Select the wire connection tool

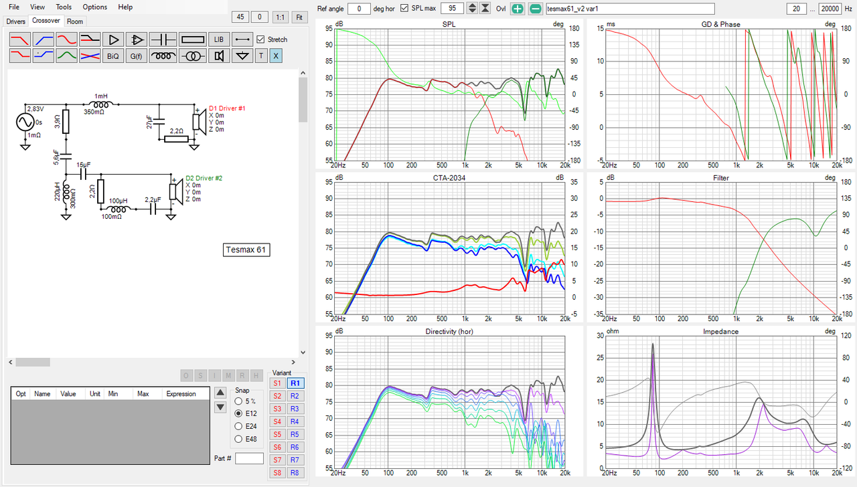click(242, 39)
